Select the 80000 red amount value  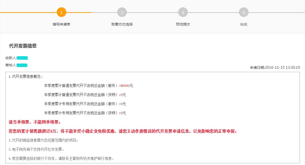[x=125, y=86]
